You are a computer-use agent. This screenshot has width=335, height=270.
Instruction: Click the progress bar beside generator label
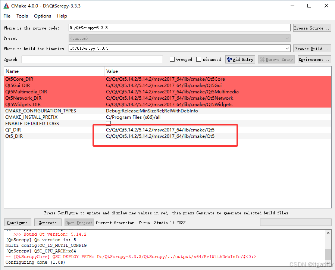click(x=295, y=222)
